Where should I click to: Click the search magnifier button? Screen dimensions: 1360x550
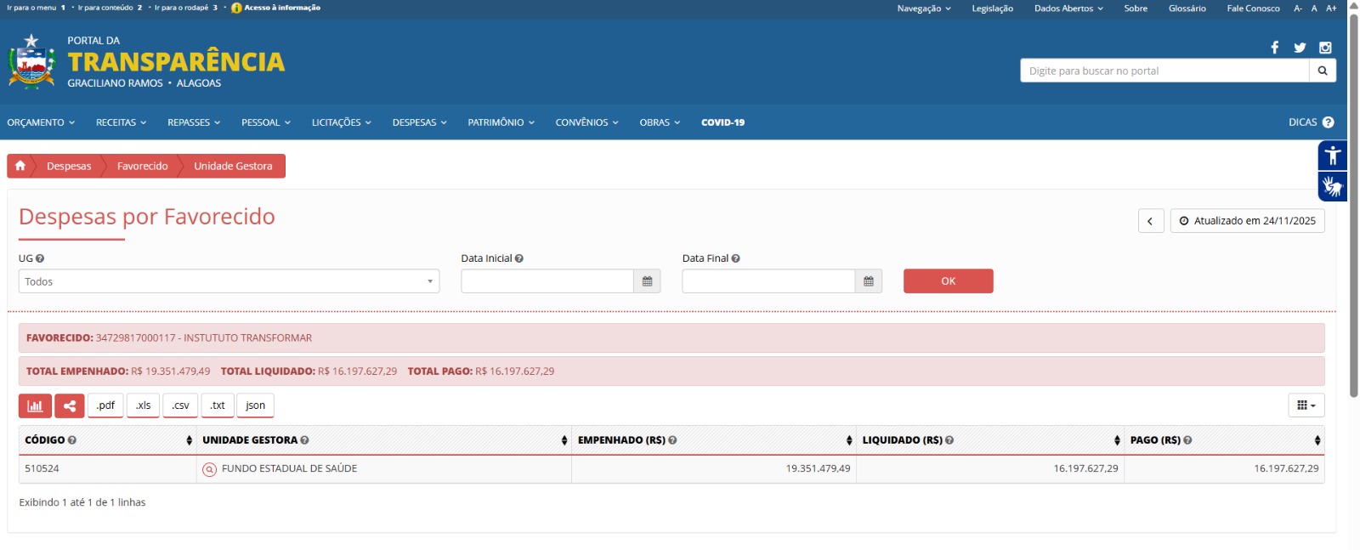click(1323, 71)
